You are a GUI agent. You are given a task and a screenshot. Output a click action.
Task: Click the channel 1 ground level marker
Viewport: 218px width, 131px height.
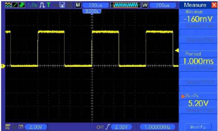click(3, 66)
